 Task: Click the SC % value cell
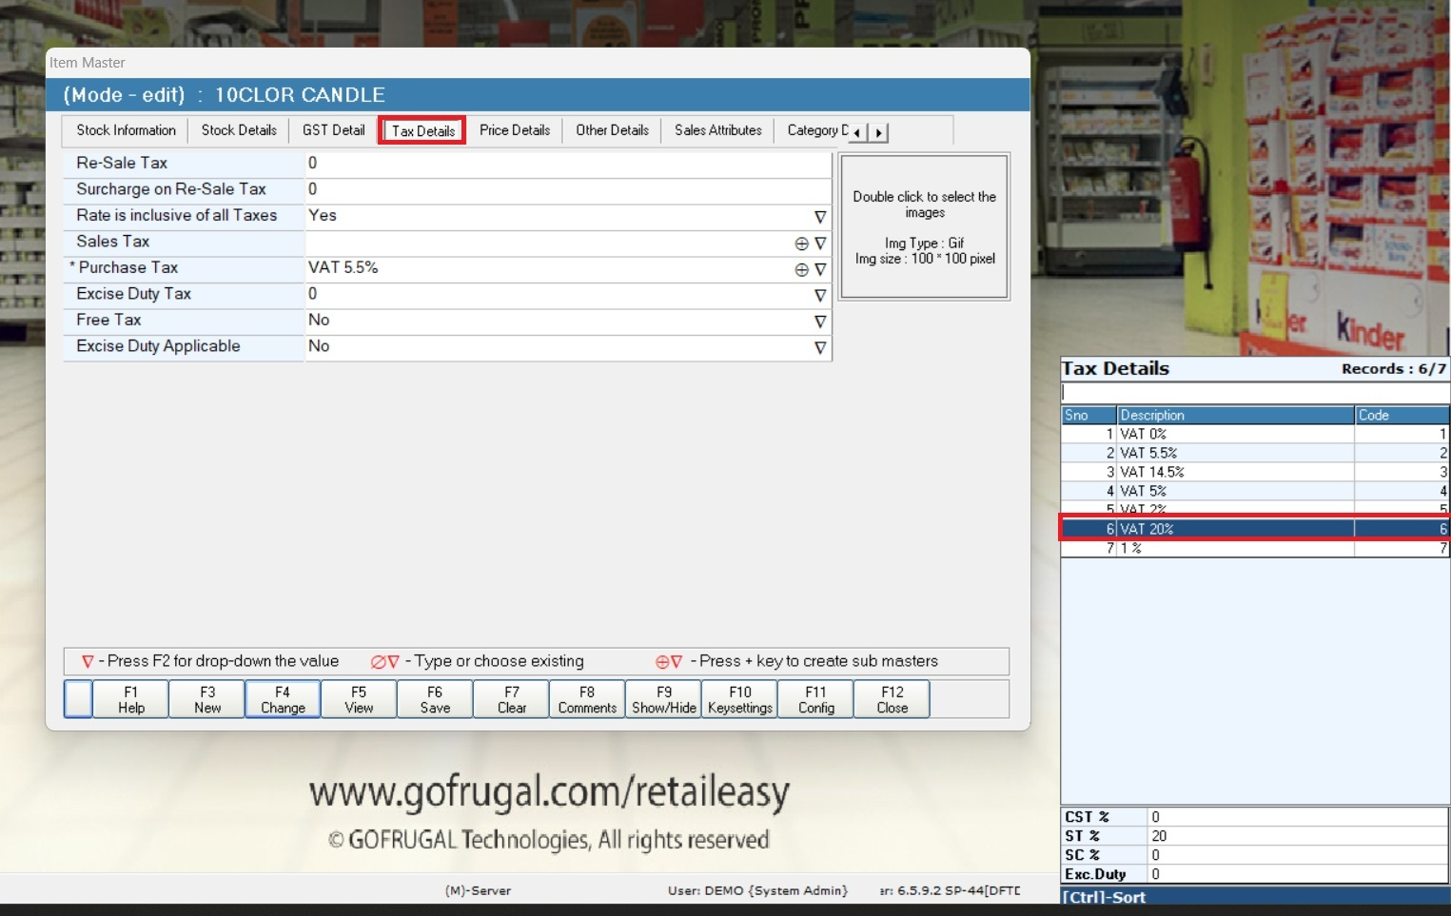[1298, 855]
